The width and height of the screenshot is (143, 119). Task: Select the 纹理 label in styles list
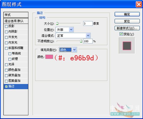click(x=15, y=59)
